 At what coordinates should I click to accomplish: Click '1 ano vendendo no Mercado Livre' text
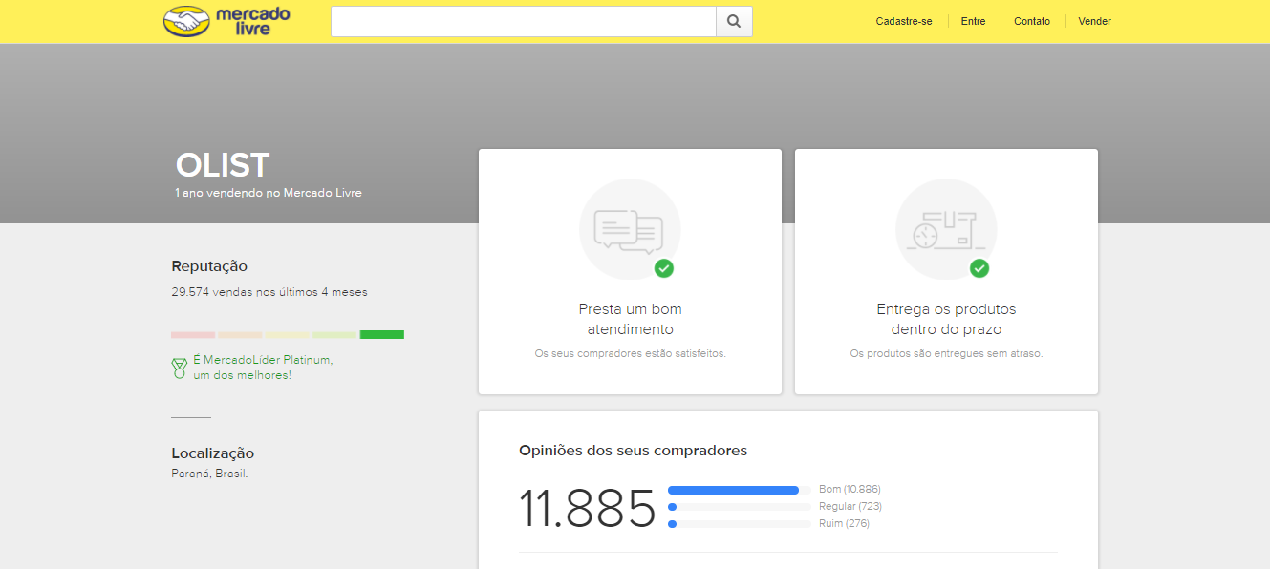click(269, 193)
